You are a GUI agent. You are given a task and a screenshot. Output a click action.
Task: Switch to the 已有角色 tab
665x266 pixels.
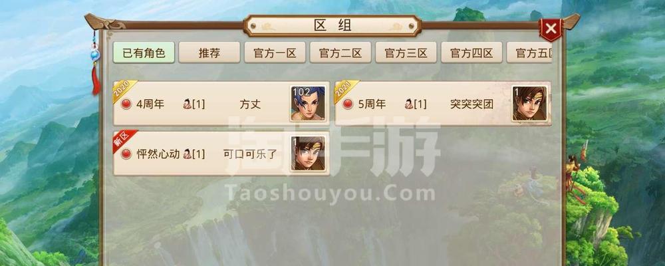[x=144, y=53]
